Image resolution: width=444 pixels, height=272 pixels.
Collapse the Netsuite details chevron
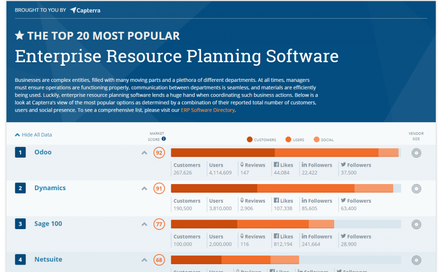pyautogui.click(x=144, y=260)
